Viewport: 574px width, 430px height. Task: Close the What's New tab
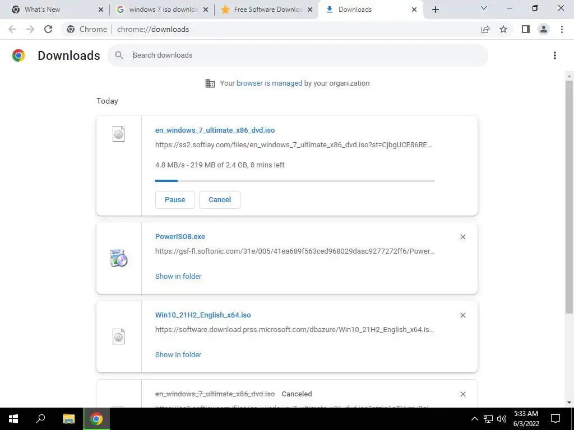[101, 10]
